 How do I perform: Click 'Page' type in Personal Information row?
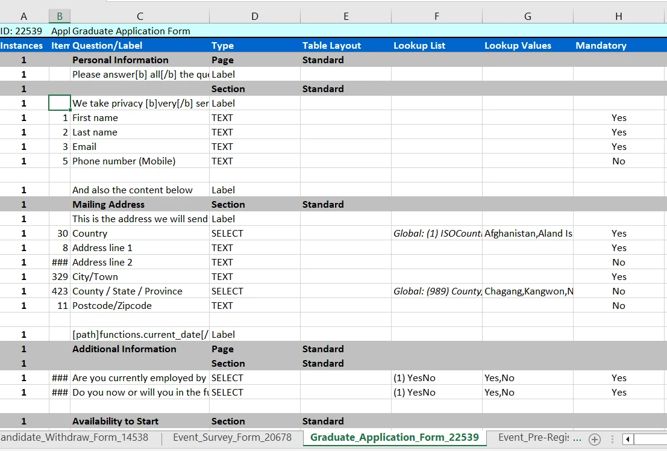(x=255, y=60)
